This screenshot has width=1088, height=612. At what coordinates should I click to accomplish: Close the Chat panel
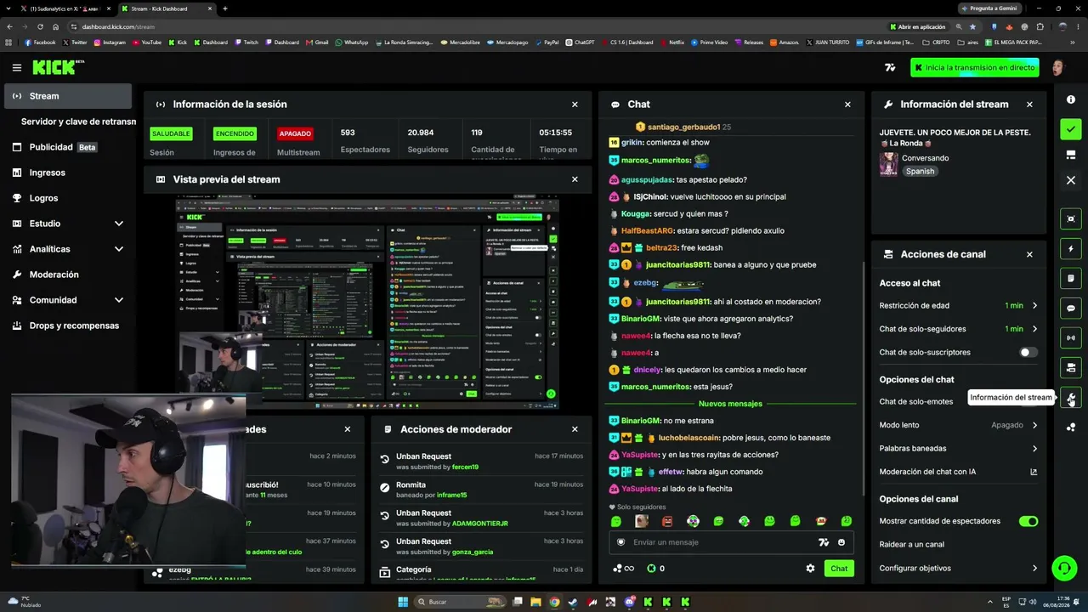[847, 105]
